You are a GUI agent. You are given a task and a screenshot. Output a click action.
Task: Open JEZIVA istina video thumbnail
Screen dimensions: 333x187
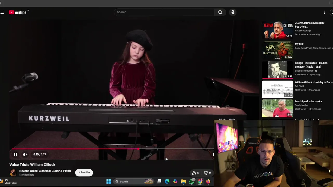point(278,30)
